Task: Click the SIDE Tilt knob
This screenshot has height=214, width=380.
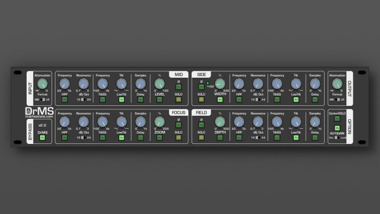Action: [x=296, y=84]
